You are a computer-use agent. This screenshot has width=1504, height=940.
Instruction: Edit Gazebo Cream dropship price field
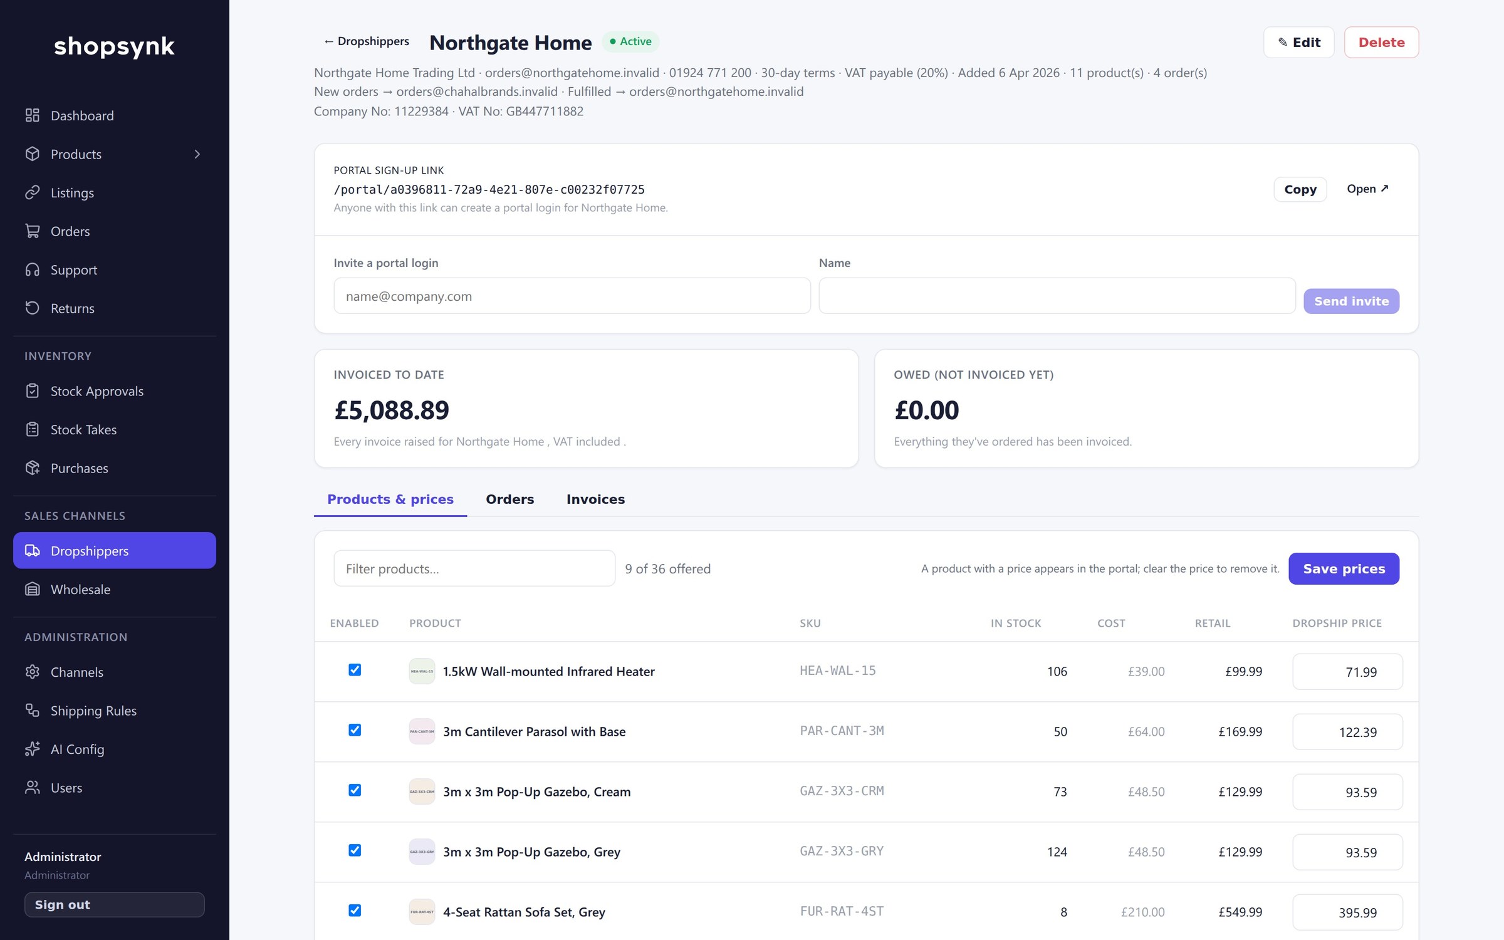point(1347,792)
